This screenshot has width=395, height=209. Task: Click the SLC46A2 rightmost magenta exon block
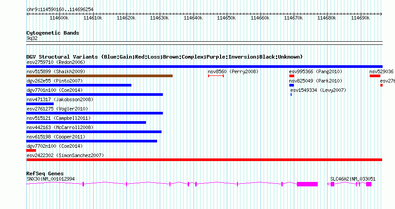(369, 184)
